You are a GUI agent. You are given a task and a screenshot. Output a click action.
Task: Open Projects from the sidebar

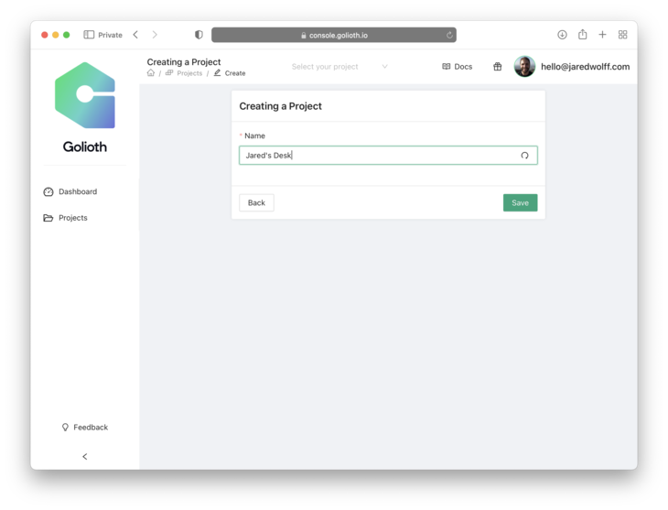[65, 218]
